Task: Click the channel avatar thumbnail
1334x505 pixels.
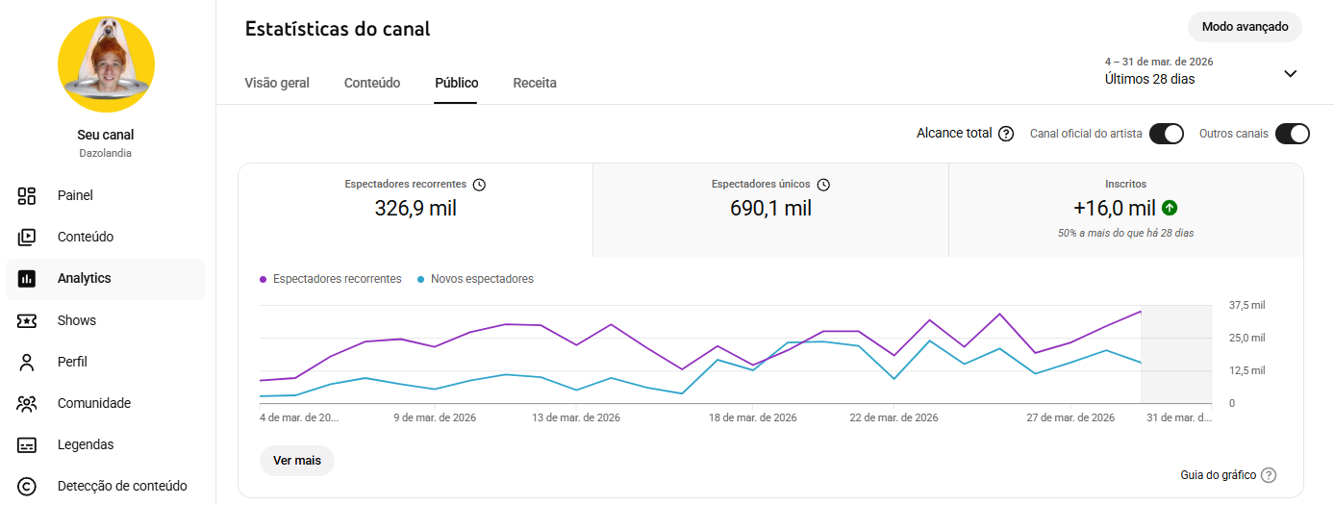Action: (106, 64)
